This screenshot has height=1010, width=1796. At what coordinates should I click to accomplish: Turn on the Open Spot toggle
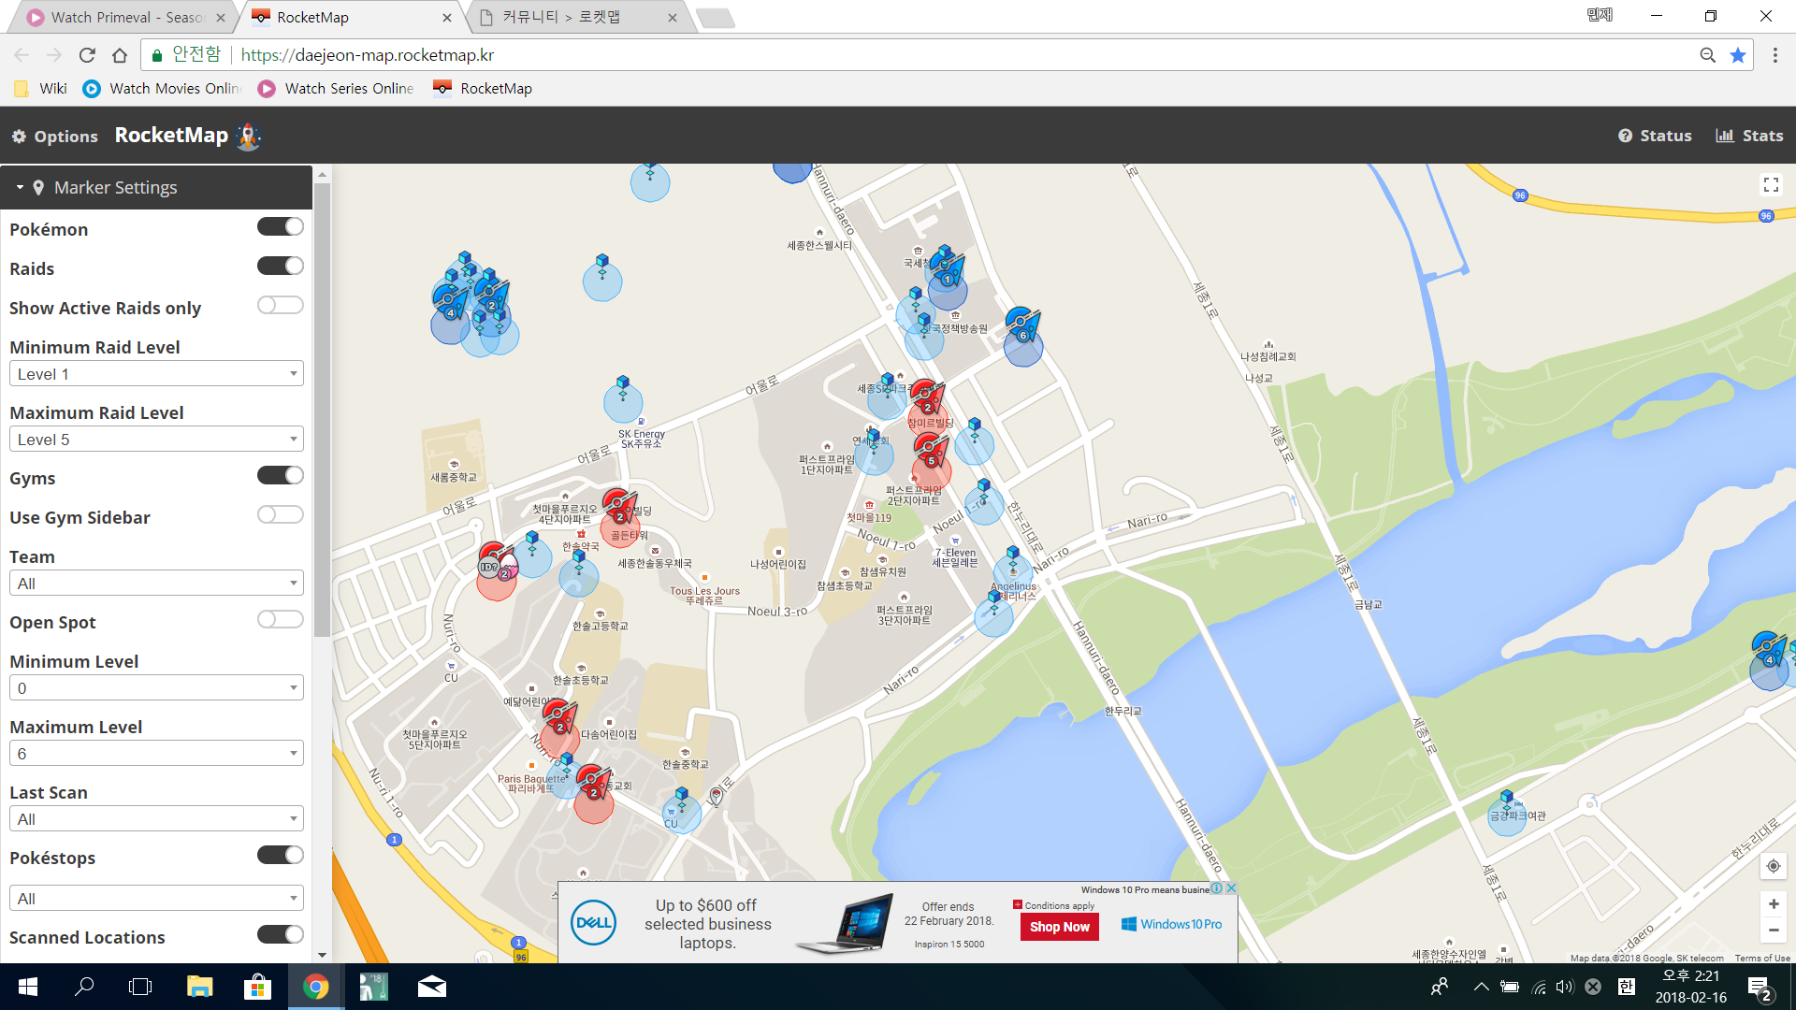281,619
